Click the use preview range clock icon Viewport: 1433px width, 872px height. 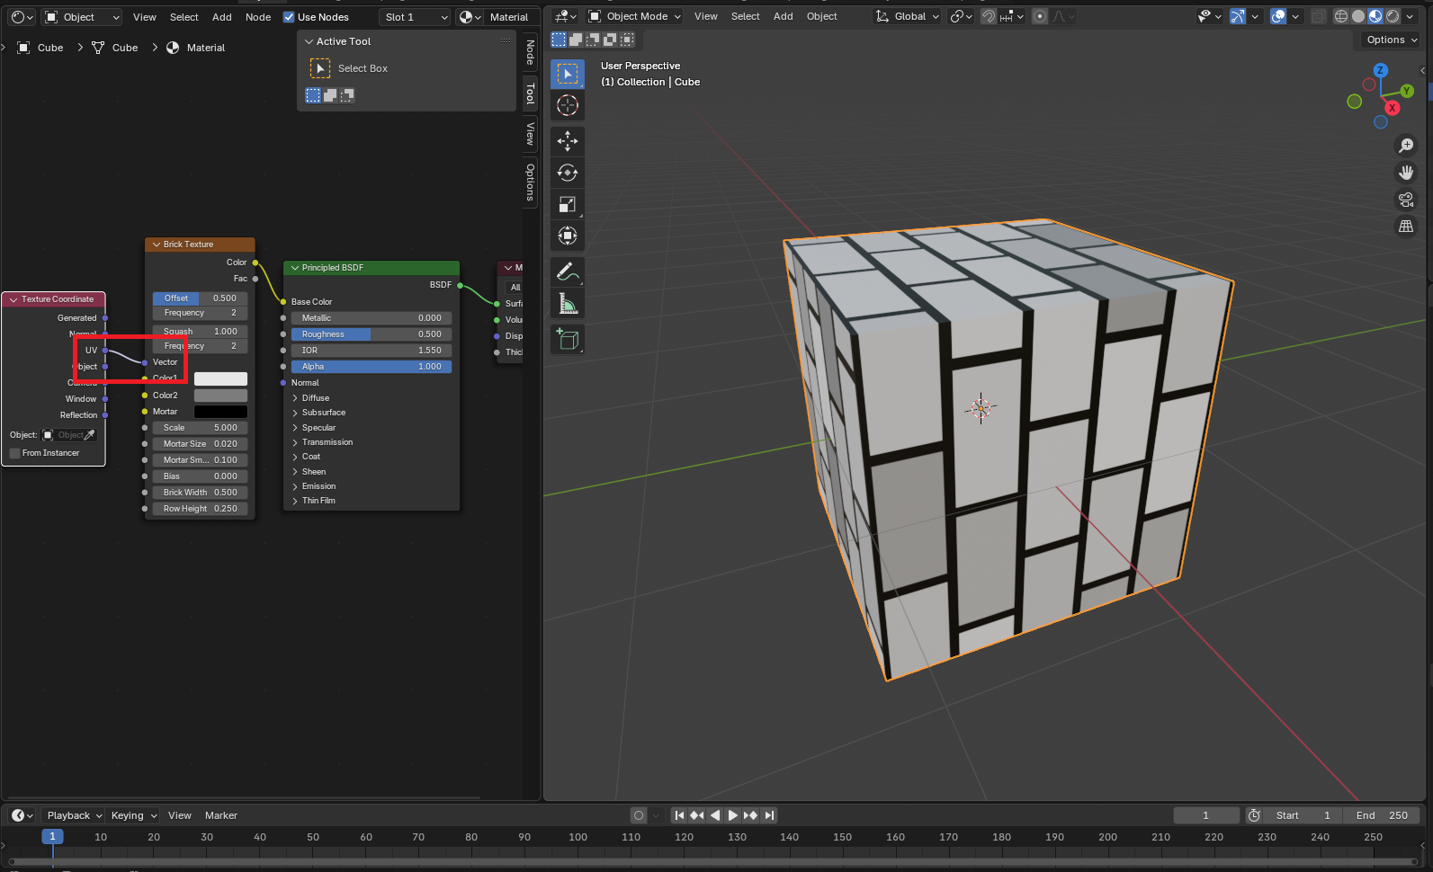pos(1254,815)
